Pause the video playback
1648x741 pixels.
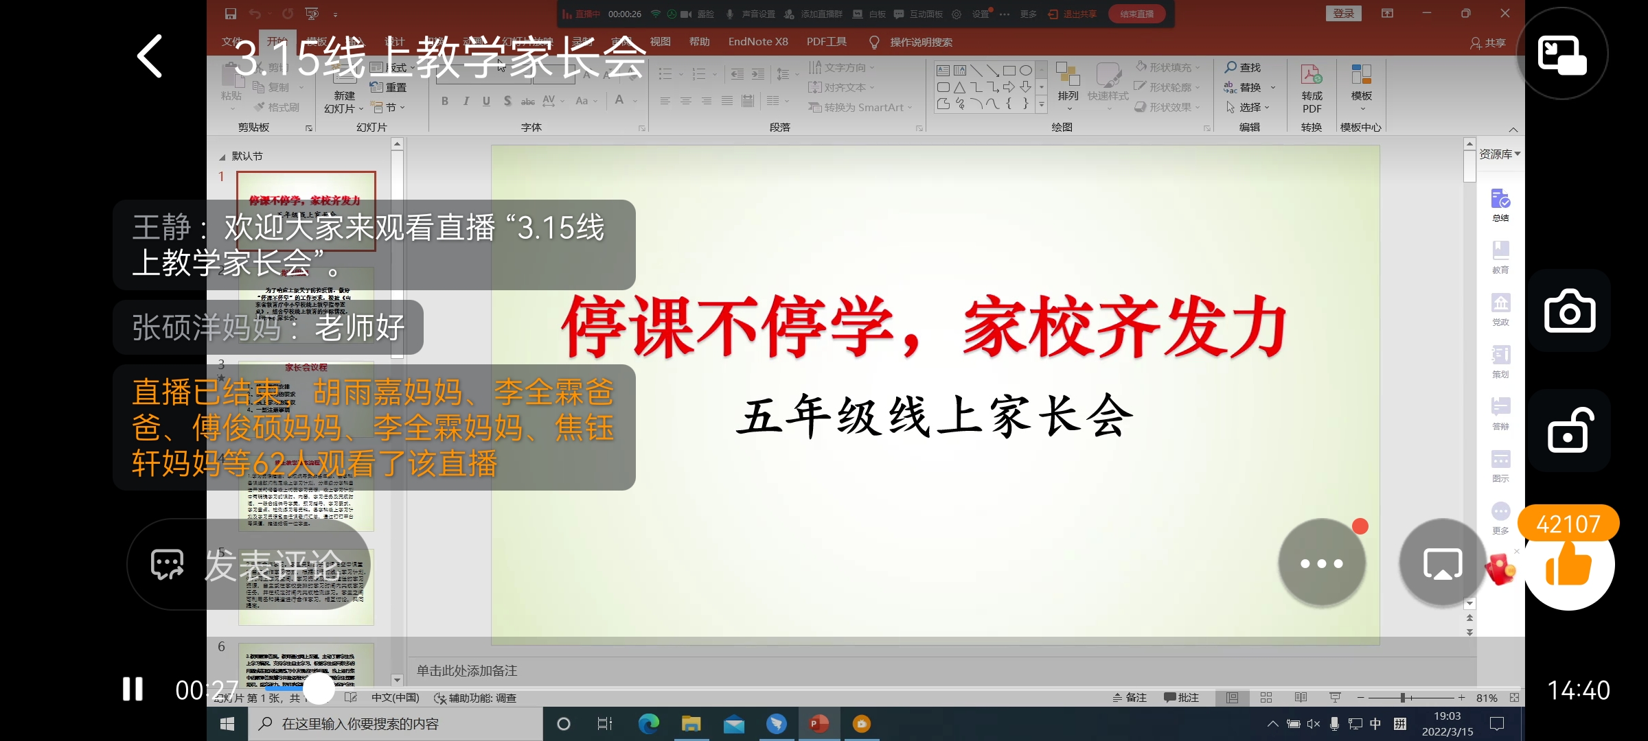(133, 689)
